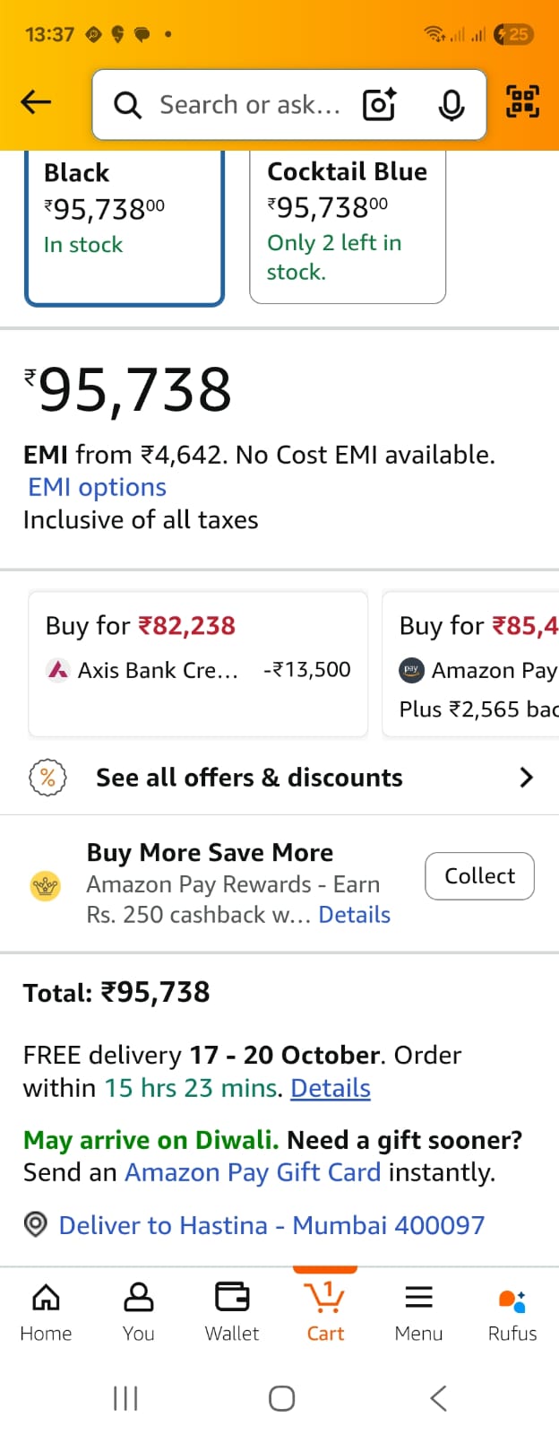Tap the back arrow icon

[36, 102]
